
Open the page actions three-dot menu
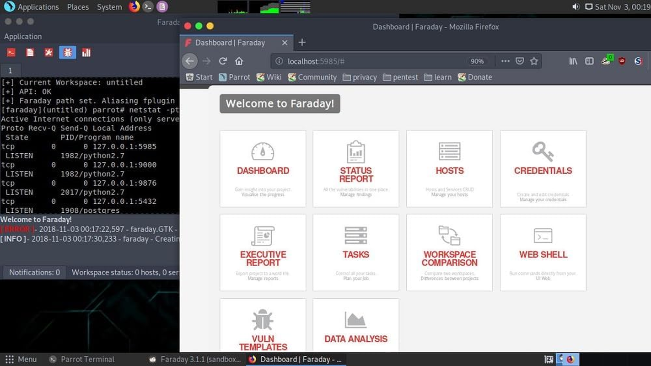pyautogui.click(x=505, y=61)
